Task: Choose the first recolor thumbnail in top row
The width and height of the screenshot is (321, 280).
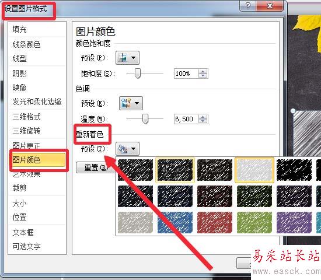Action: 135,170
